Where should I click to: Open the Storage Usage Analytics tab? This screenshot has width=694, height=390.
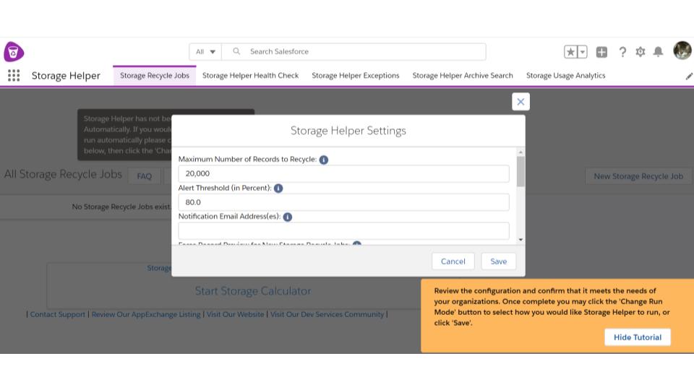tap(565, 76)
